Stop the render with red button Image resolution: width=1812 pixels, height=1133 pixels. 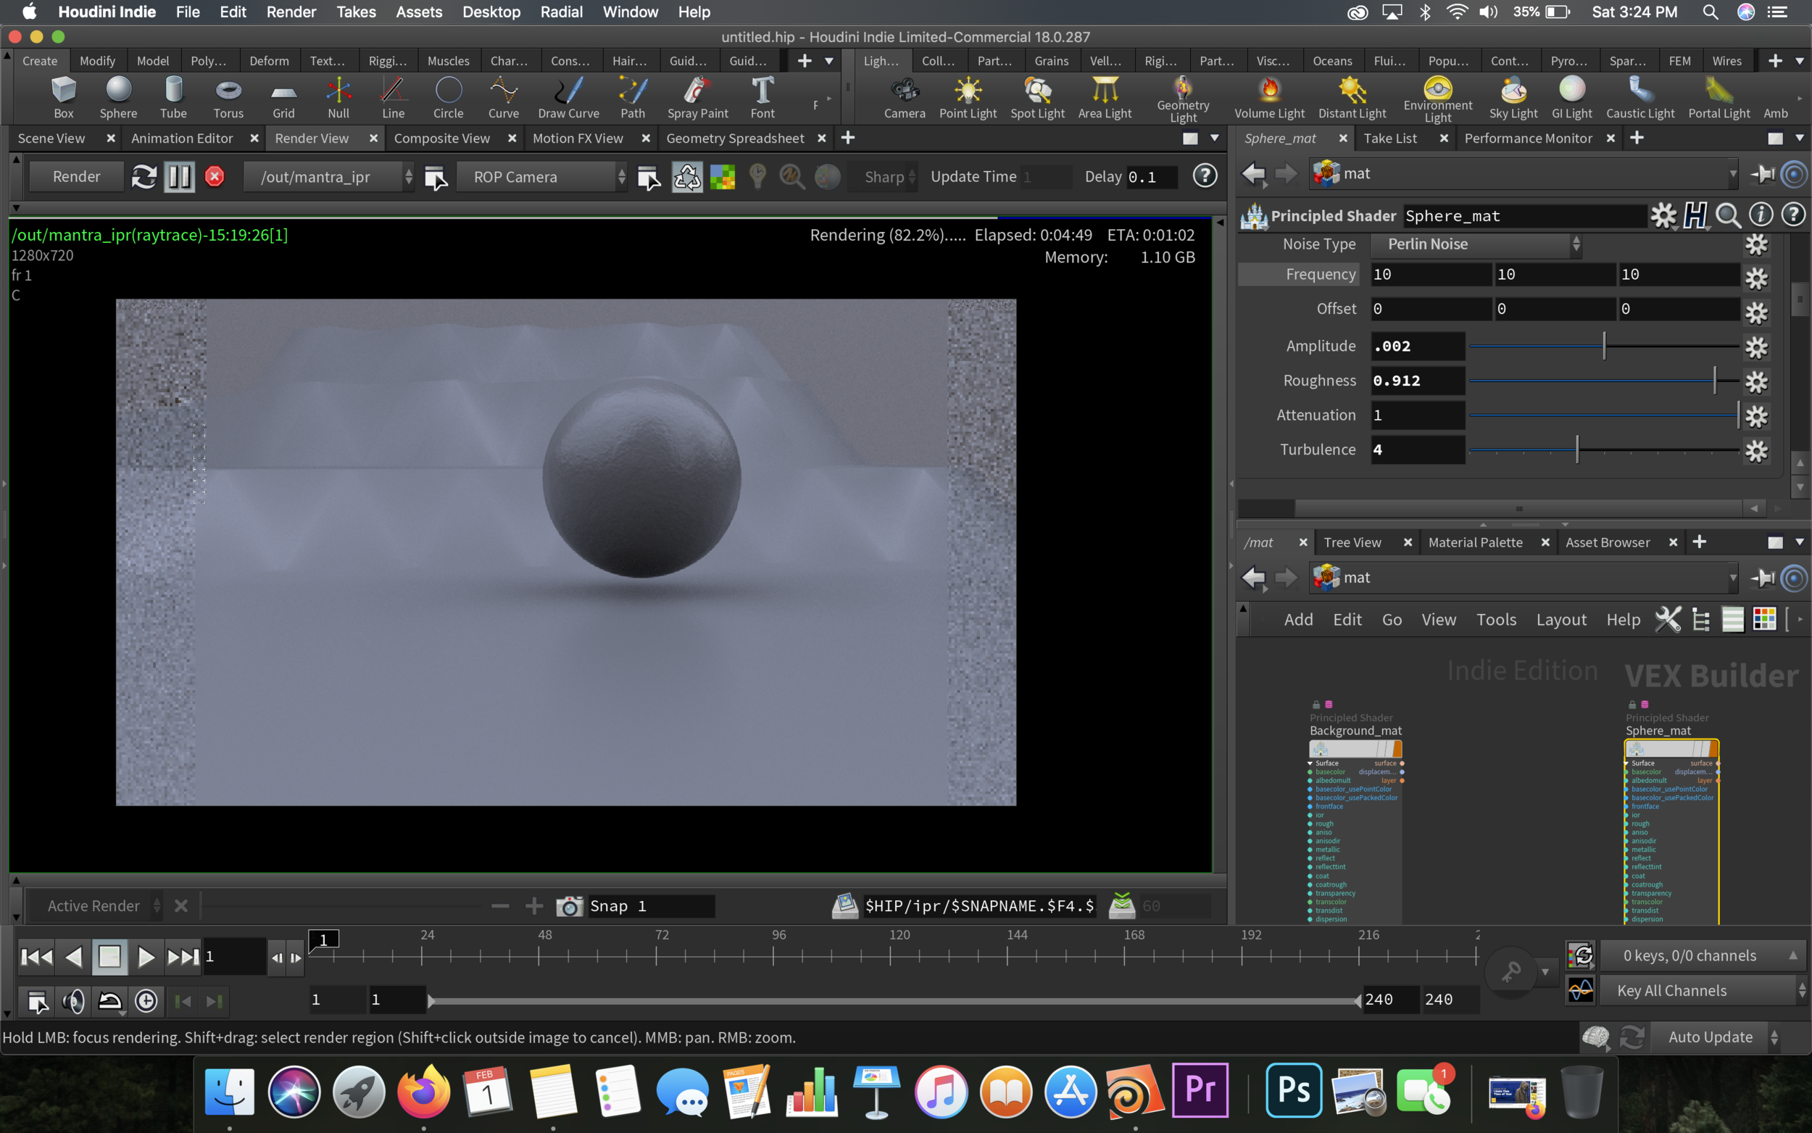215,177
